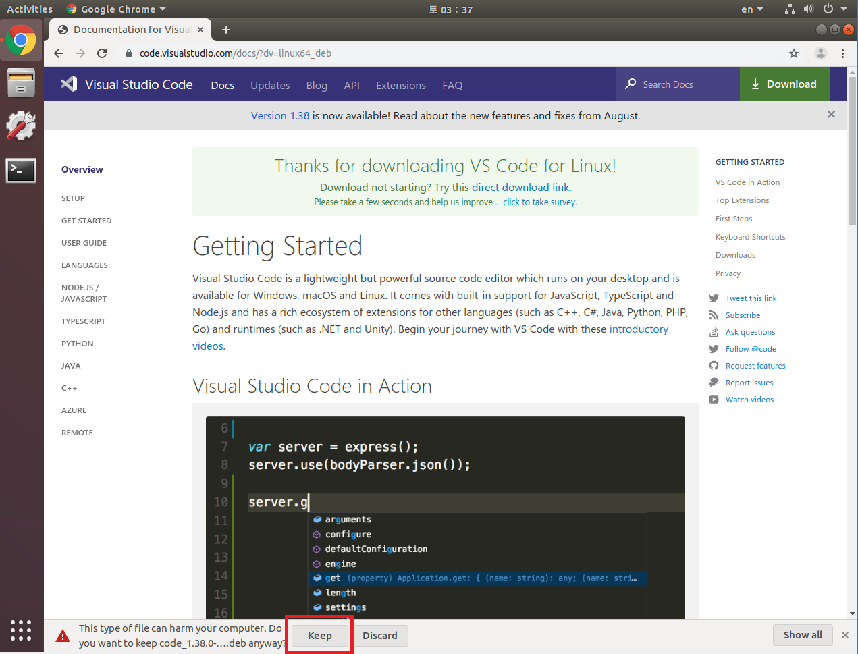Open the Google Chrome app menu dropdown

tap(116, 9)
